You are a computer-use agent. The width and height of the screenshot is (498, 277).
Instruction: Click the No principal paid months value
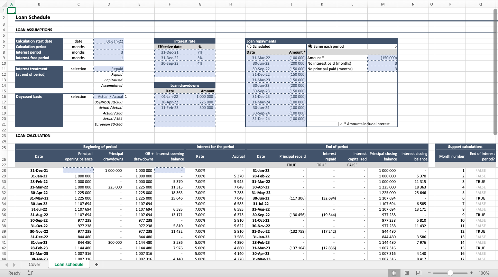(x=382, y=69)
